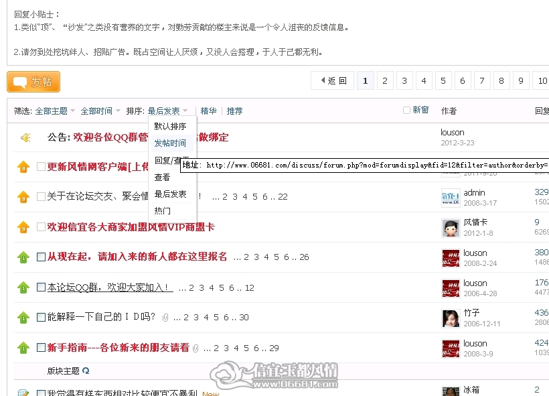549x396 pixels.
Task: Click green pin icon beside 能解释一下自己的ID吗 thread
Action: (x=23, y=318)
